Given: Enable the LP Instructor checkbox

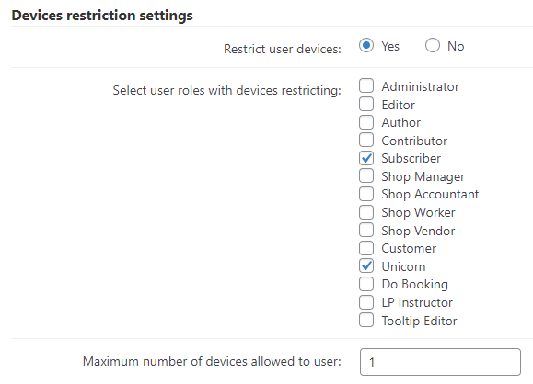Looking at the screenshot, I should [x=366, y=302].
